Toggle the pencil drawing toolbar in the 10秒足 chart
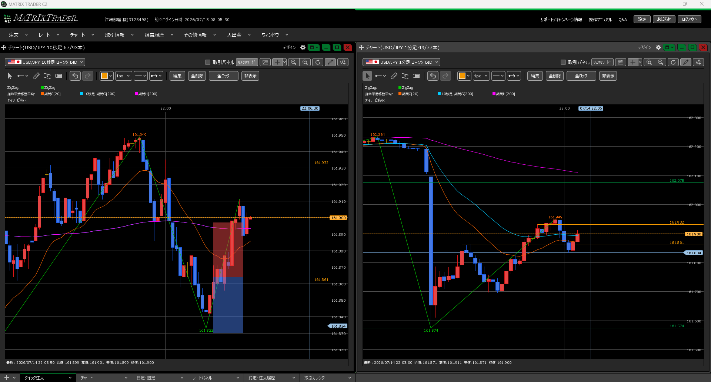The height and width of the screenshot is (382, 711). coord(330,62)
